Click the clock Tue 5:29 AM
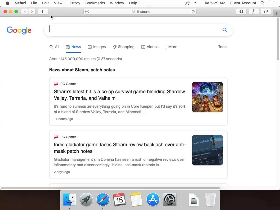Viewport: 280px width, 210px height. coord(214,3)
